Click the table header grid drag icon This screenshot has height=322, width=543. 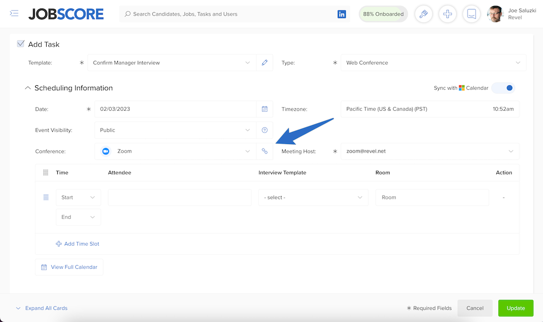(x=45, y=173)
